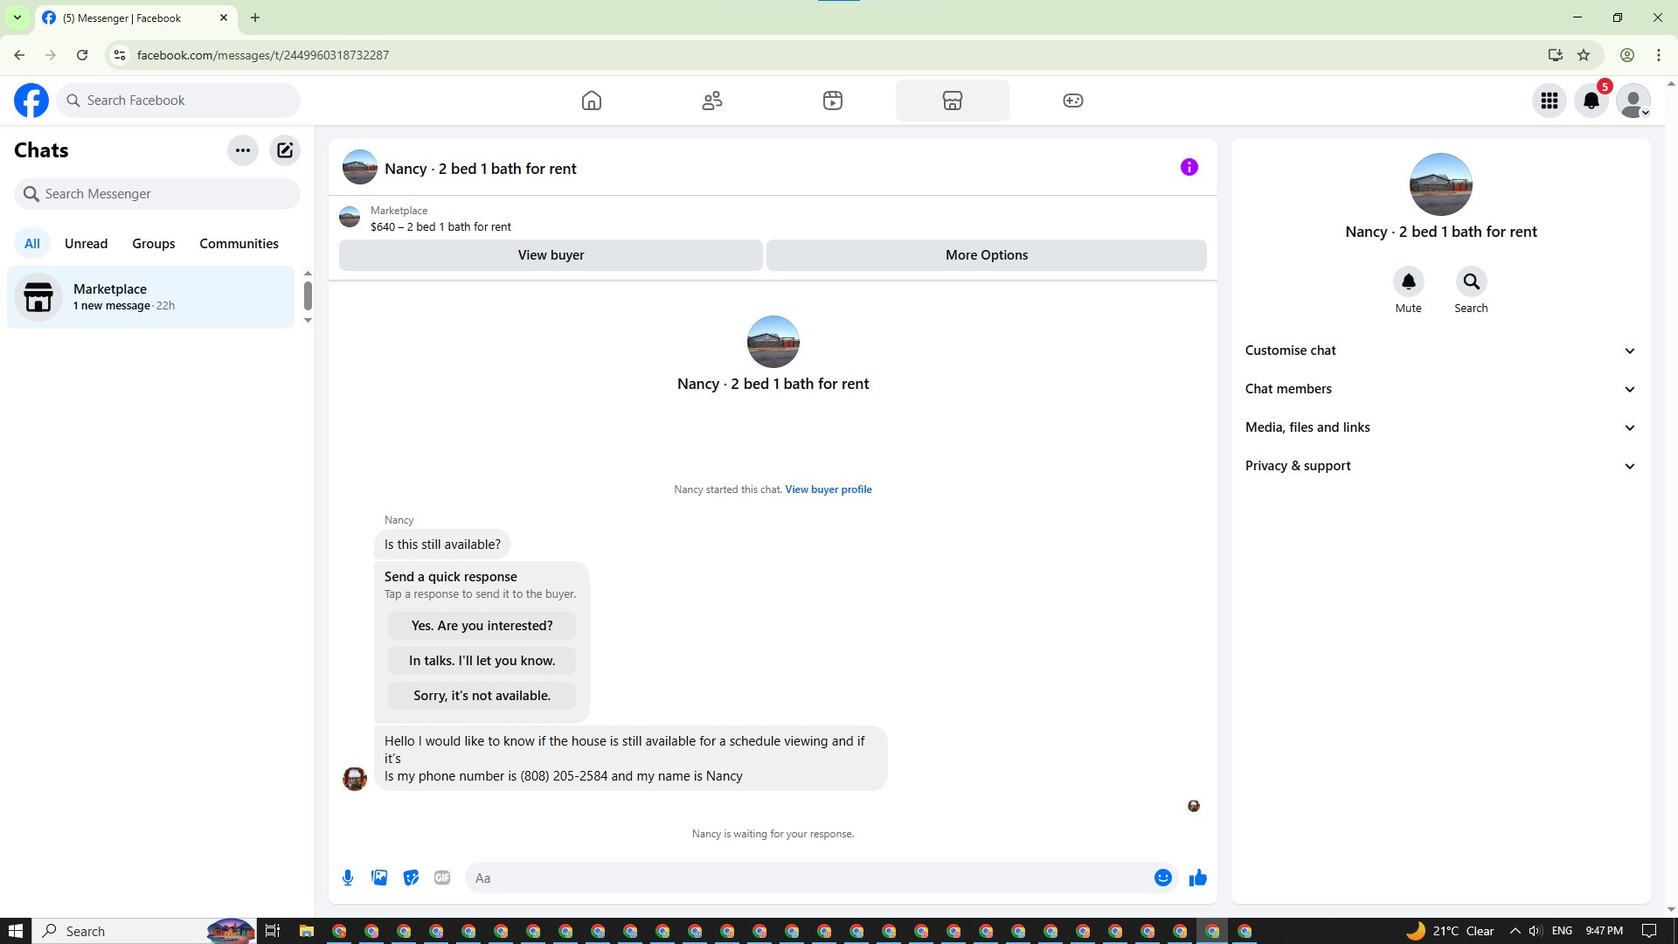Select the Unread chats filter
1678x944 pixels.
pos(87,244)
